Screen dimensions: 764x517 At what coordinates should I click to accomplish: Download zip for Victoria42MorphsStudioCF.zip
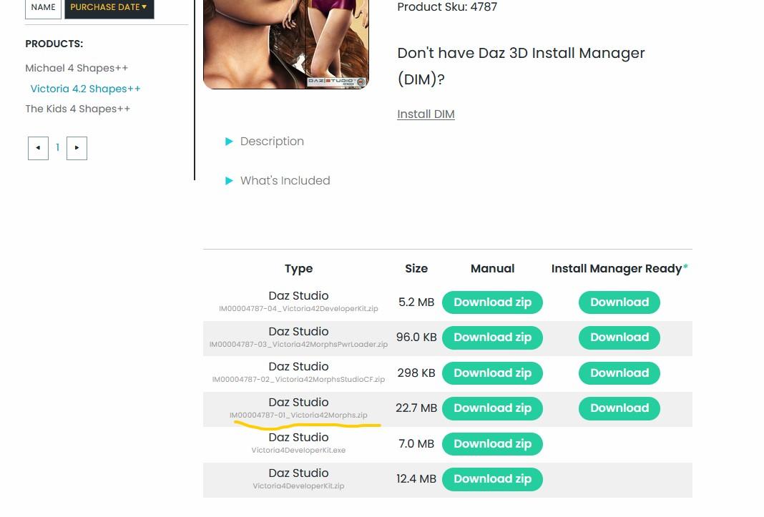click(492, 373)
